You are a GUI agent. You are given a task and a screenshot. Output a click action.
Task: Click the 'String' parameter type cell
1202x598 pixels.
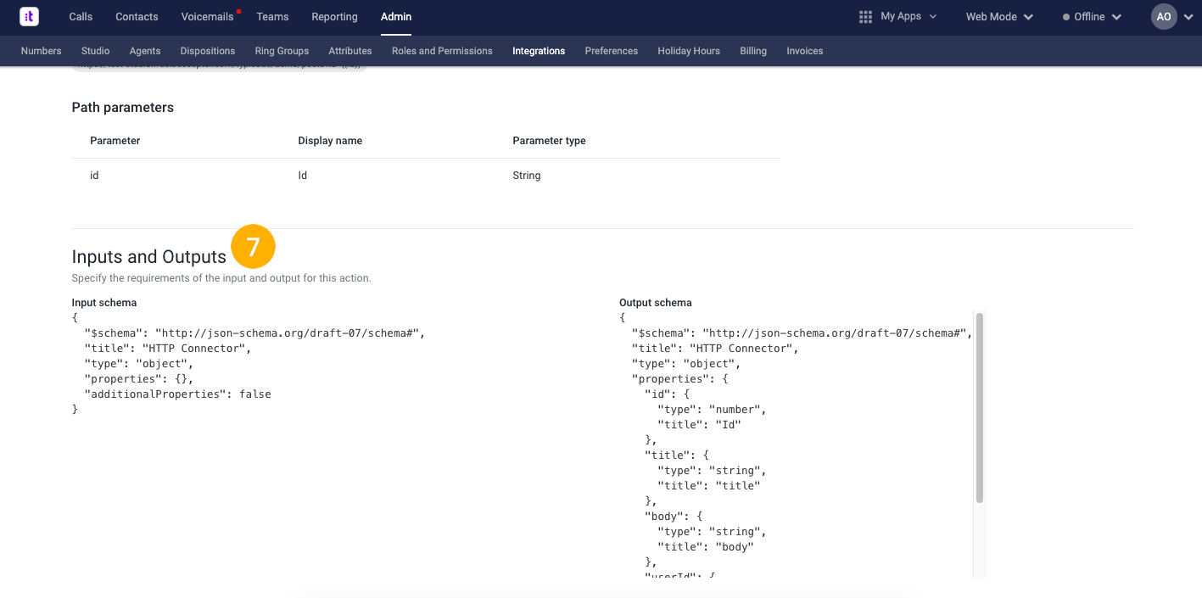pos(527,176)
